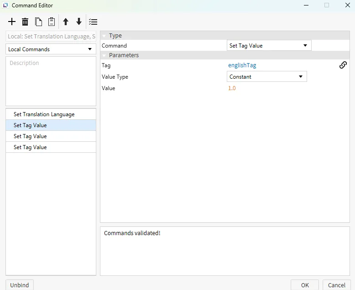355x290 pixels.
Task: Move the selected command down
Action: (79, 22)
